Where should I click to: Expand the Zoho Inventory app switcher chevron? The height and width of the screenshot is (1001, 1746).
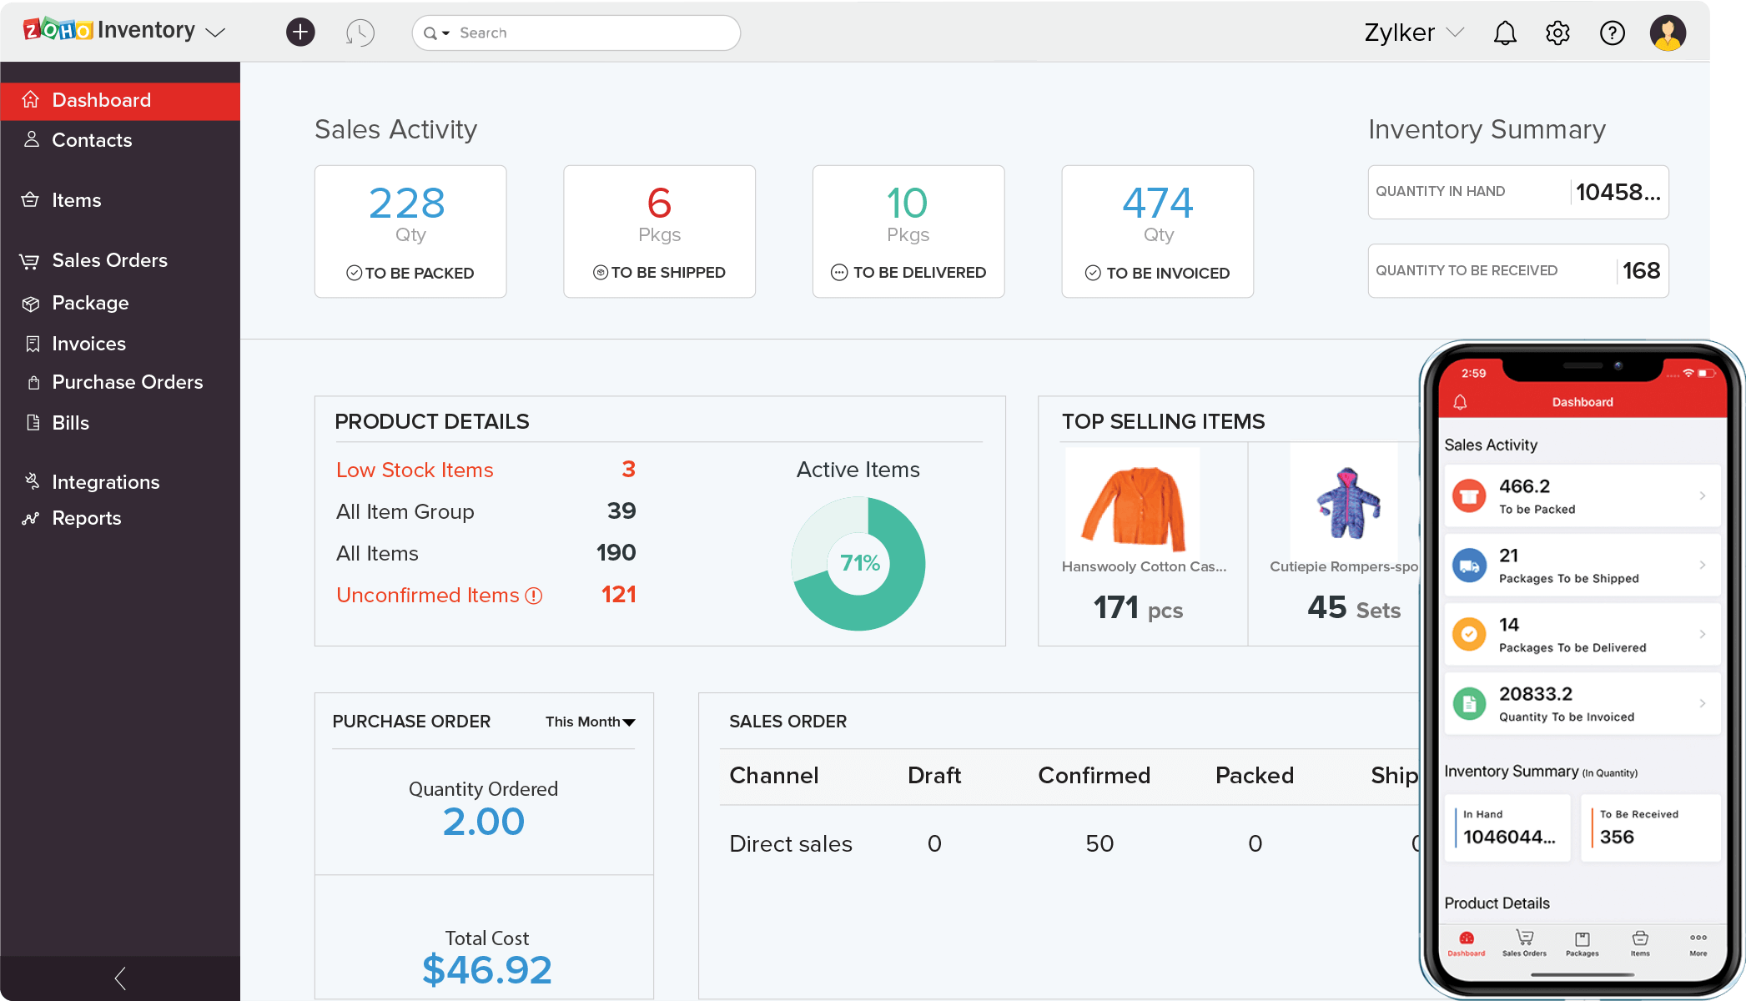pyautogui.click(x=216, y=32)
